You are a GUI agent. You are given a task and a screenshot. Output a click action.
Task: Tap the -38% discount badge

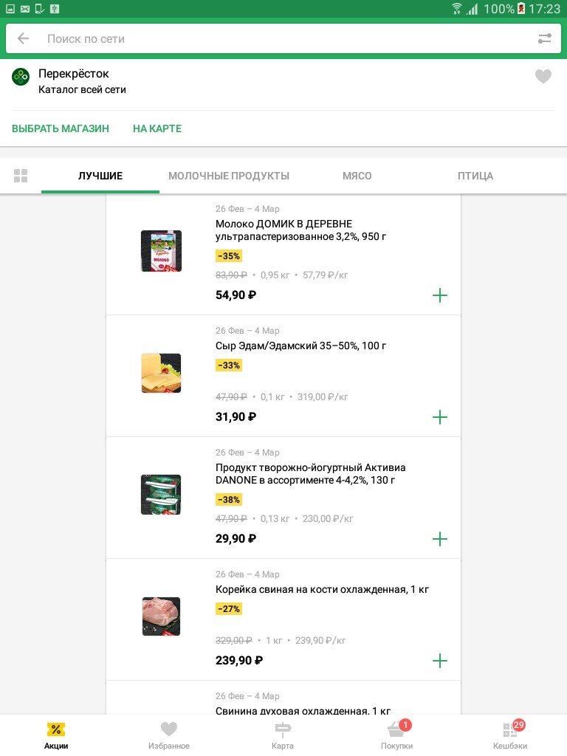point(229,500)
